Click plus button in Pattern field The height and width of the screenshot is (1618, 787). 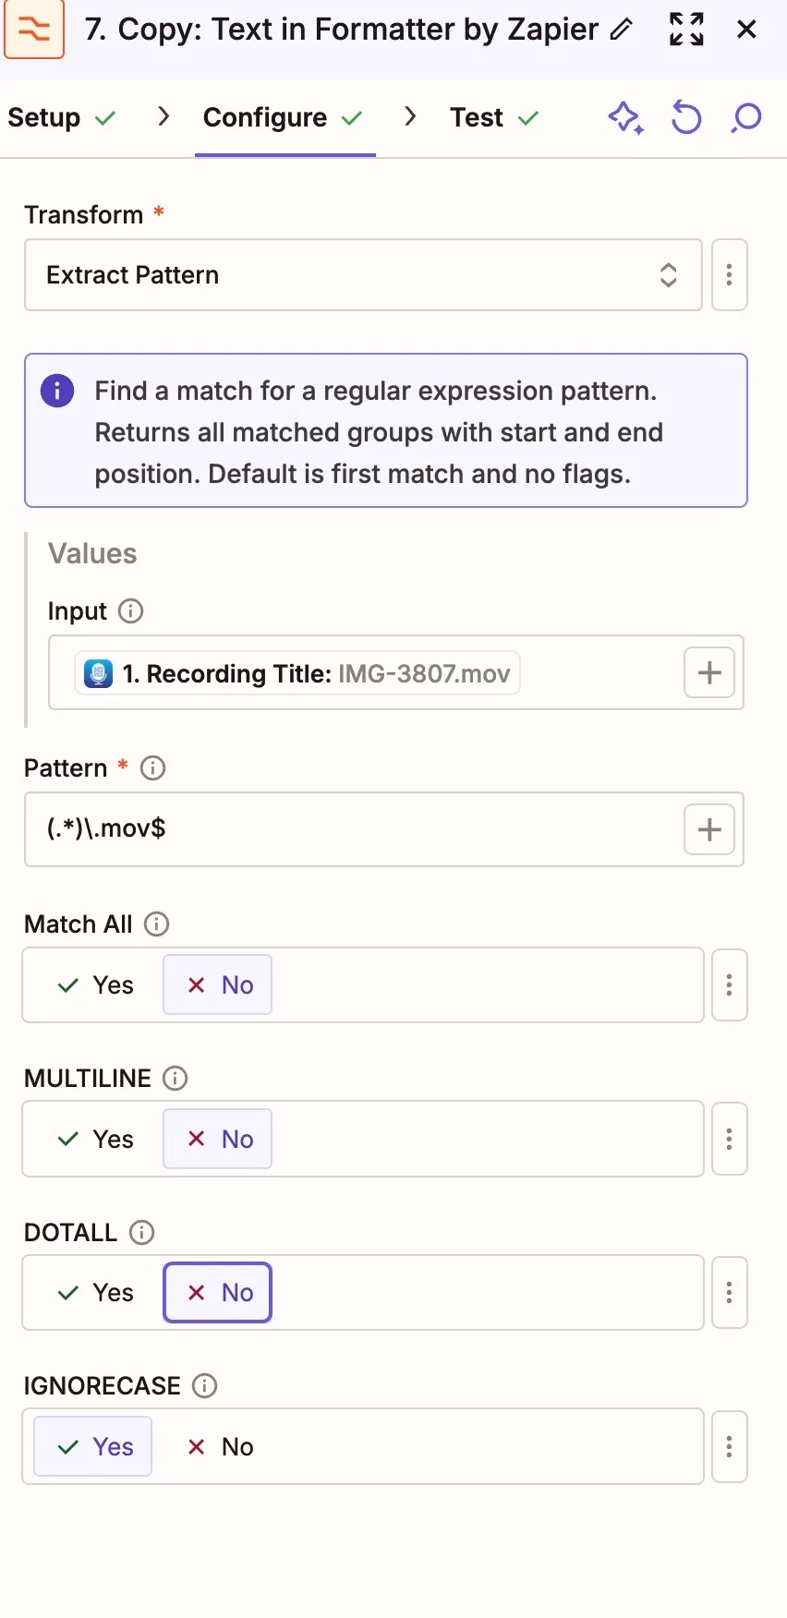[709, 829]
